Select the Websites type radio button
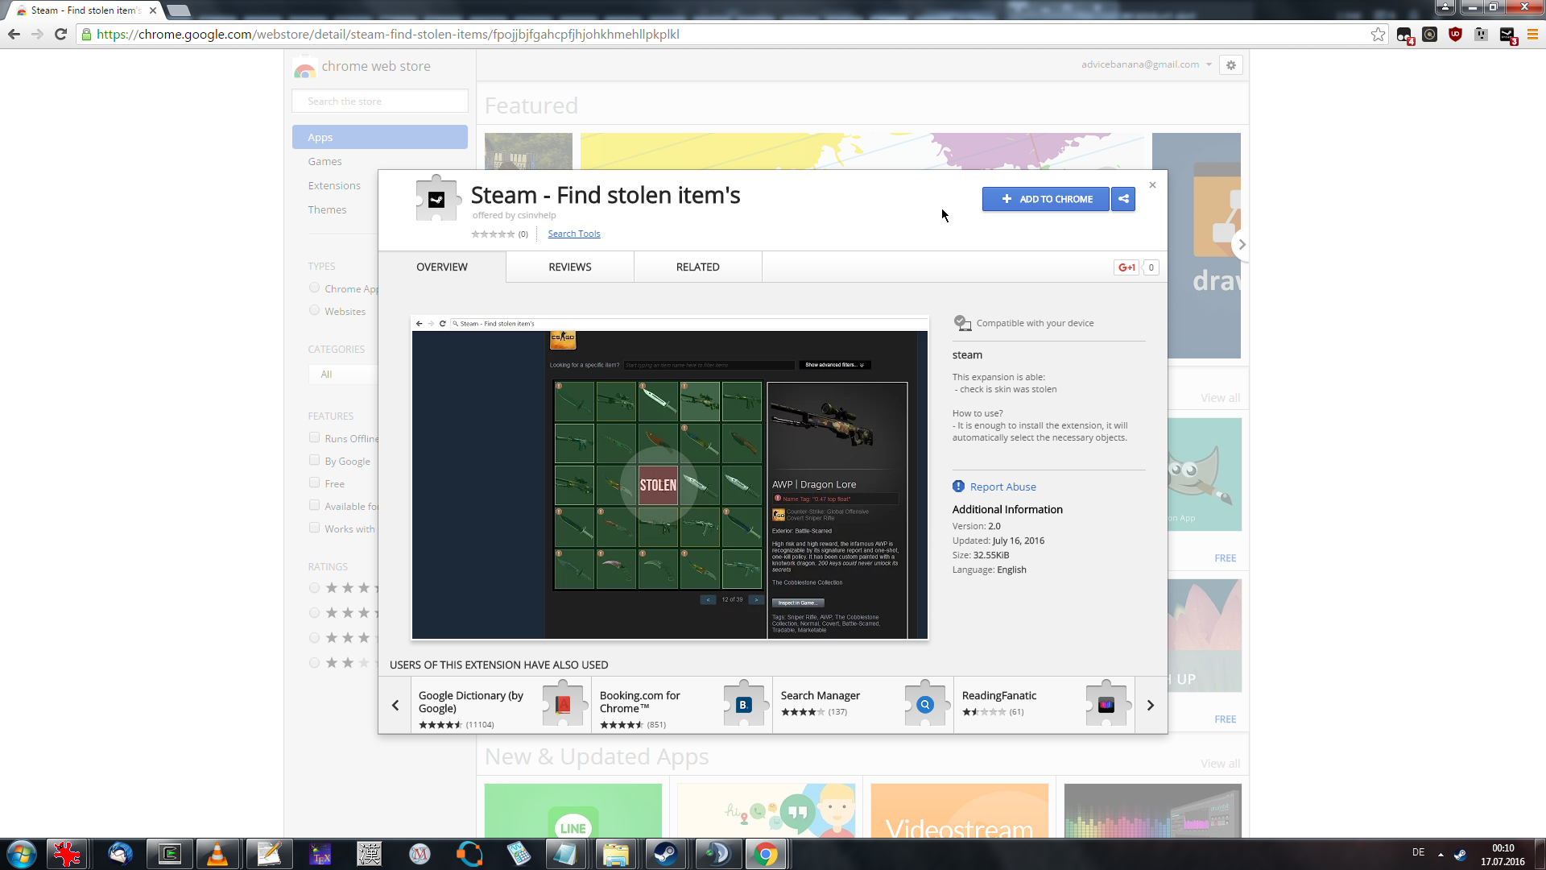This screenshot has height=870, width=1546. (314, 311)
